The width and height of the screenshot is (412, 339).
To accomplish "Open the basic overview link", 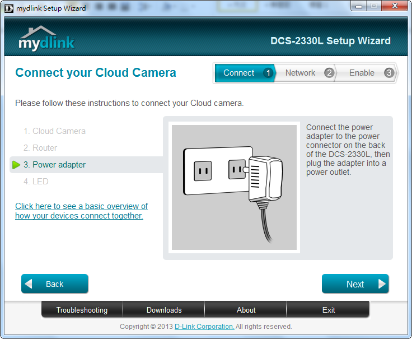I will 81,211.
